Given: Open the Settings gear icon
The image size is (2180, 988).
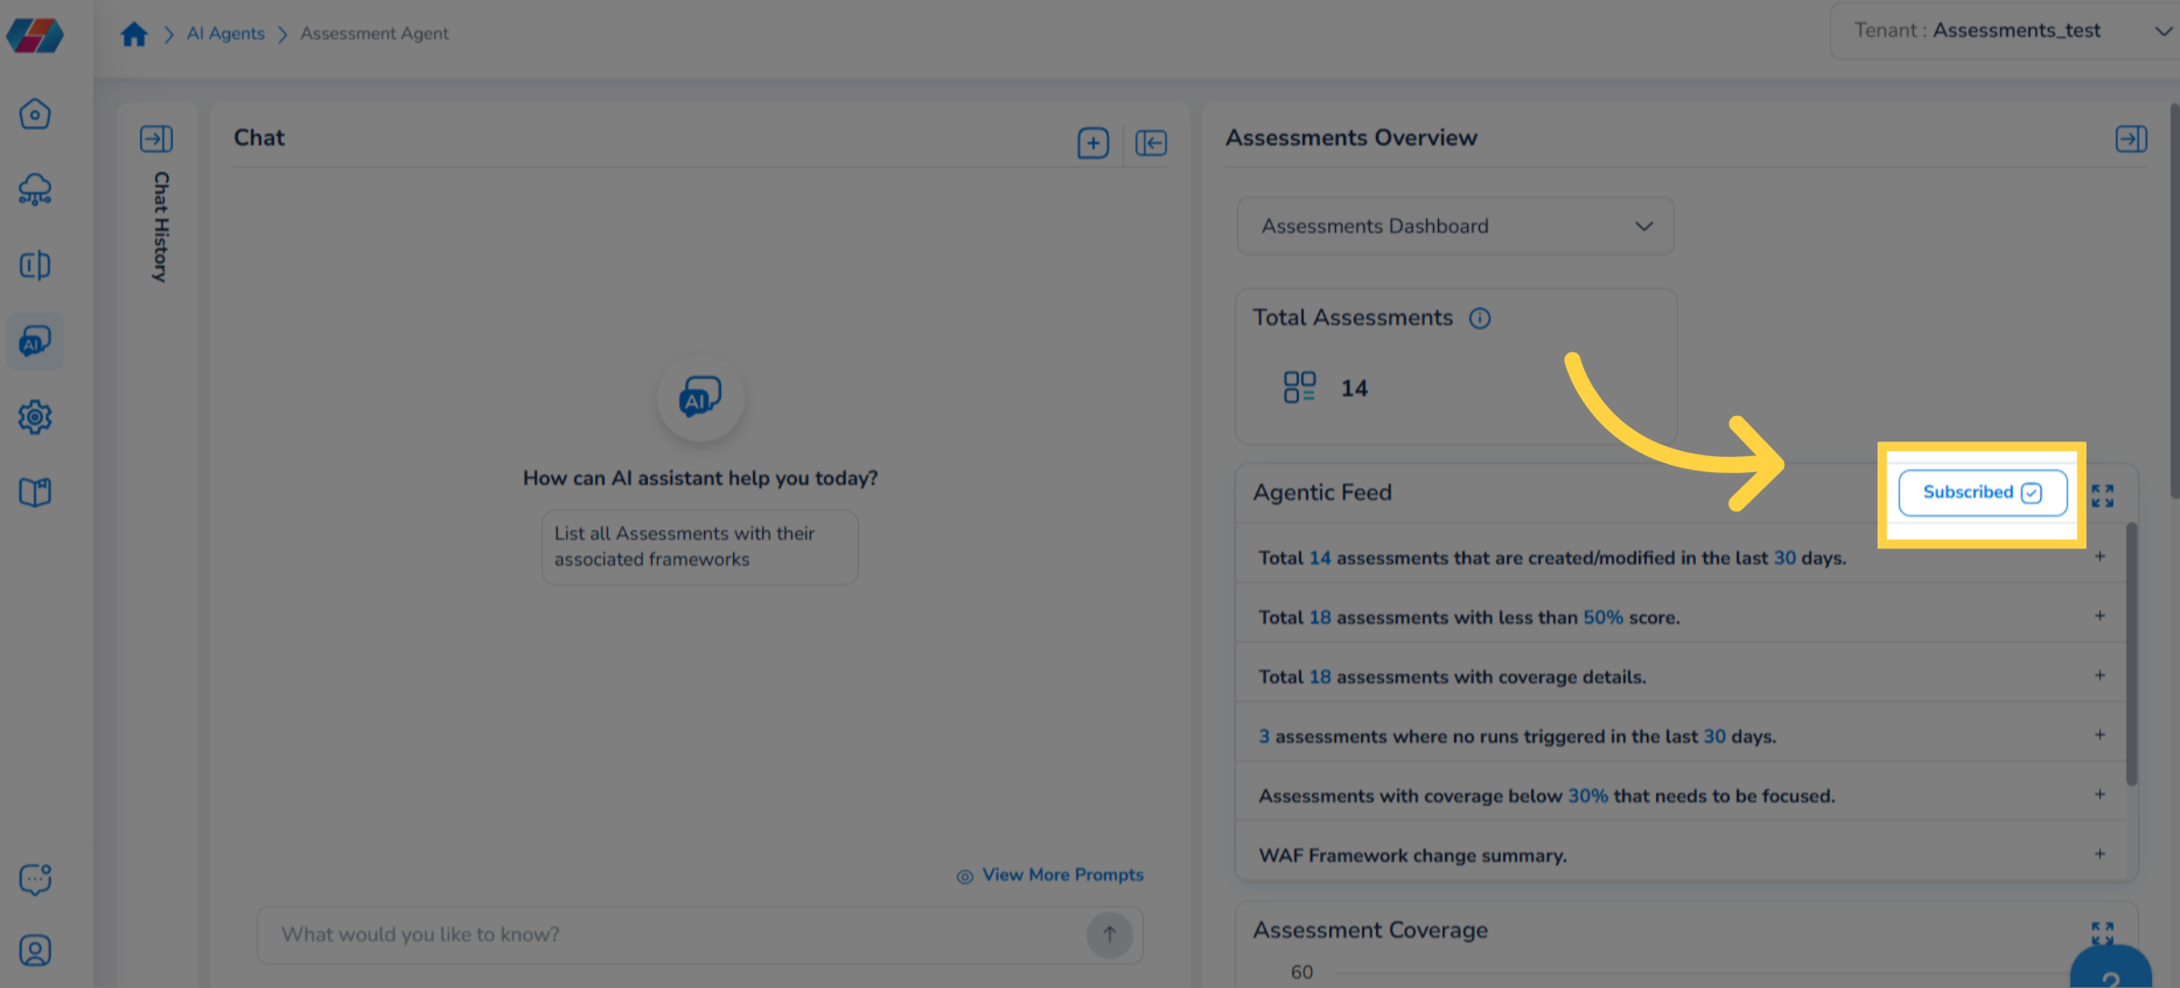Looking at the screenshot, I should point(35,417).
